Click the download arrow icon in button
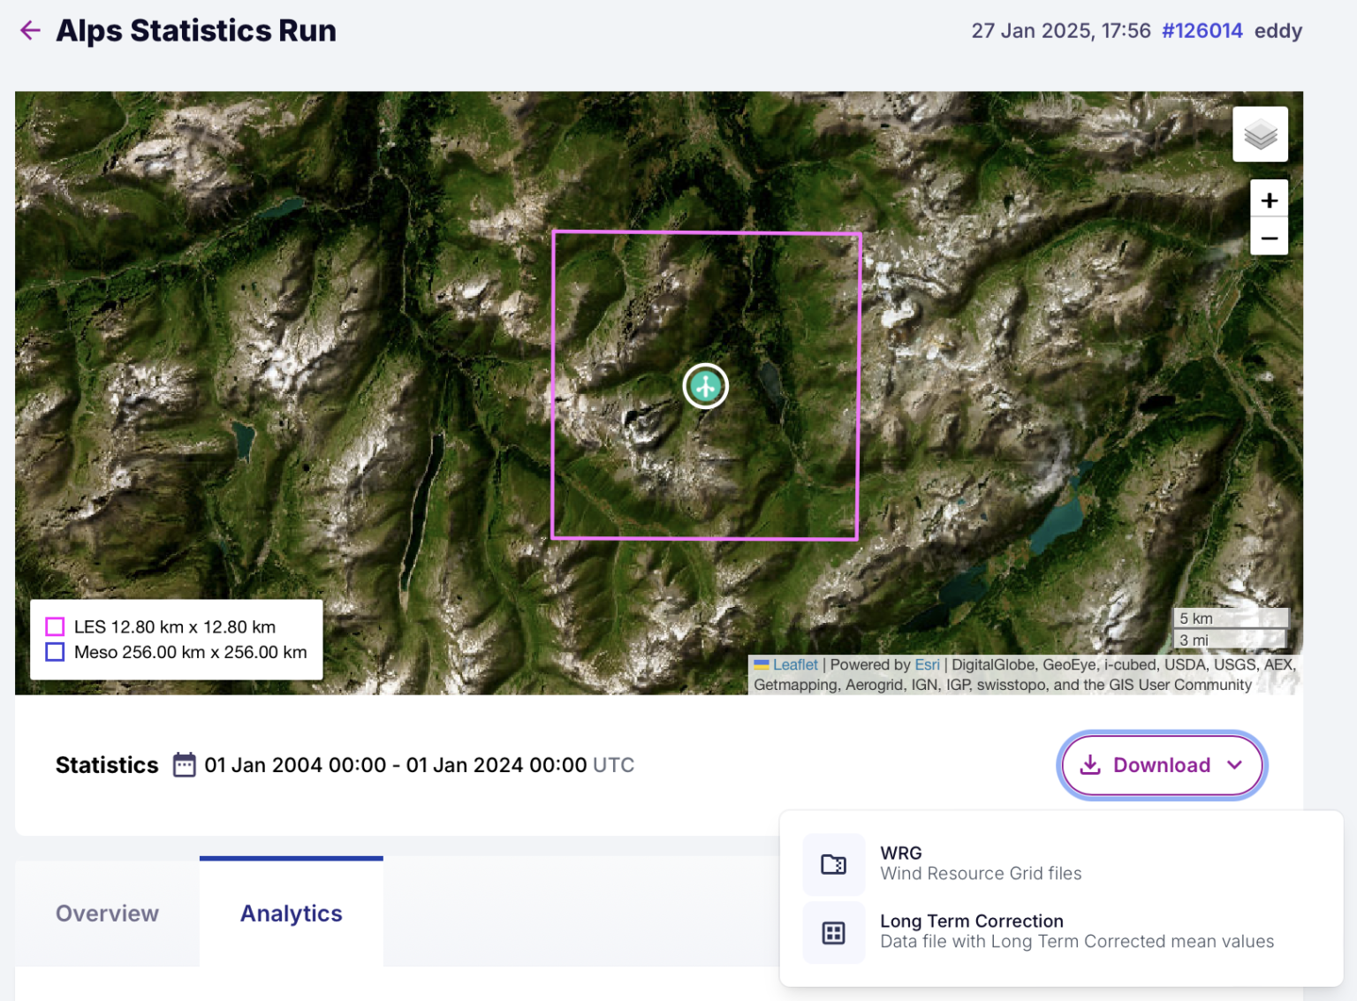Image resolution: width=1357 pixels, height=1001 pixels. [x=1090, y=765]
